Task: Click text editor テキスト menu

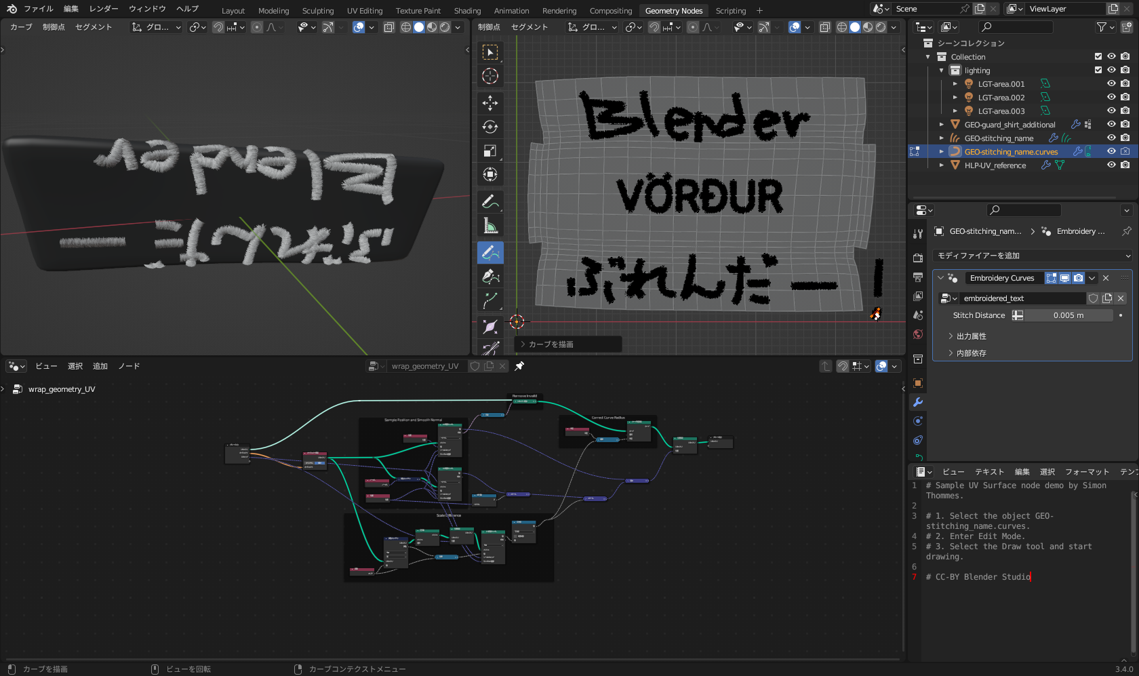Action: 990,472
